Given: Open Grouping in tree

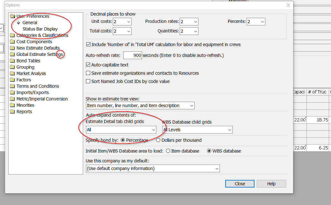Looking at the screenshot, I should [x=25, y=67].
